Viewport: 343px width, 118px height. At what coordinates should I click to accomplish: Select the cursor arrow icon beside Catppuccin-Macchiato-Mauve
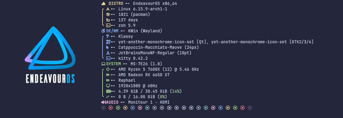click(x=107, y=47)
